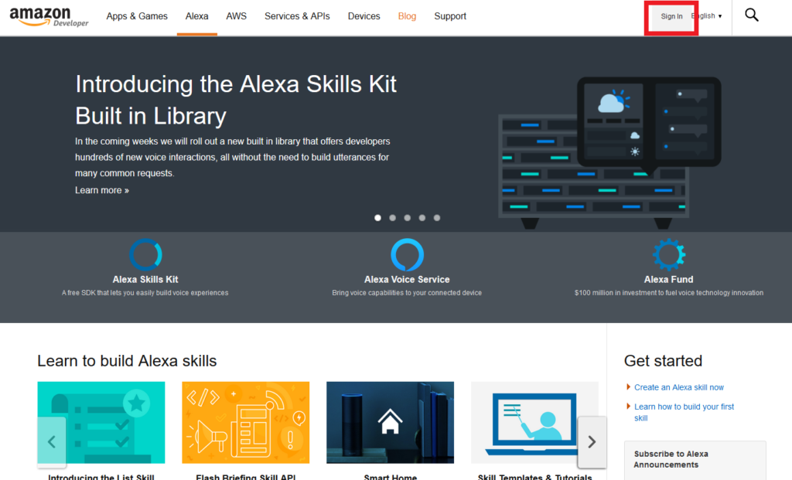
Task: Switch to the Apps & Games section
Action: coord(137,15)
